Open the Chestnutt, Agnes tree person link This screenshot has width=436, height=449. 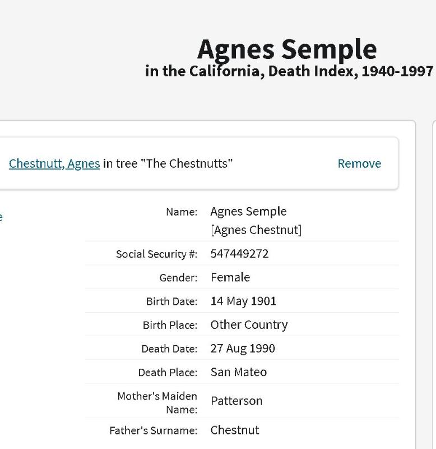tap(54, 163)
